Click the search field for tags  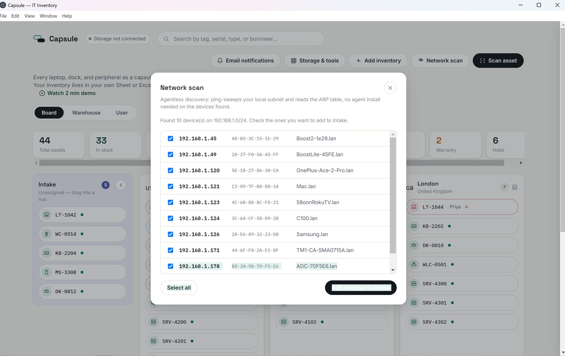coord(241,39)
